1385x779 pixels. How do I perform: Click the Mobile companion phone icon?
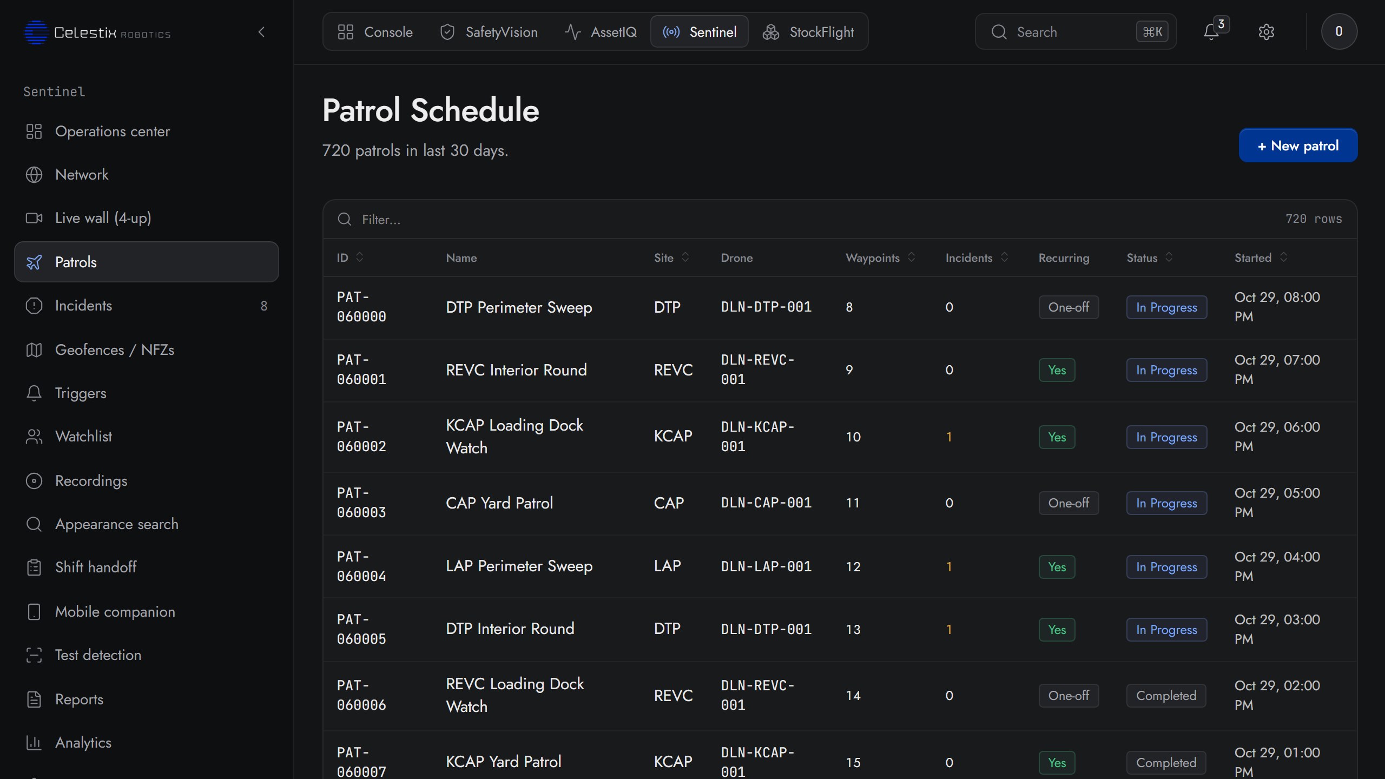[34, 612]
